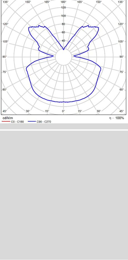The image size is (128, 260).
Task: Click the red C0 - C180 legend line
Action: (x=6, y=122)
